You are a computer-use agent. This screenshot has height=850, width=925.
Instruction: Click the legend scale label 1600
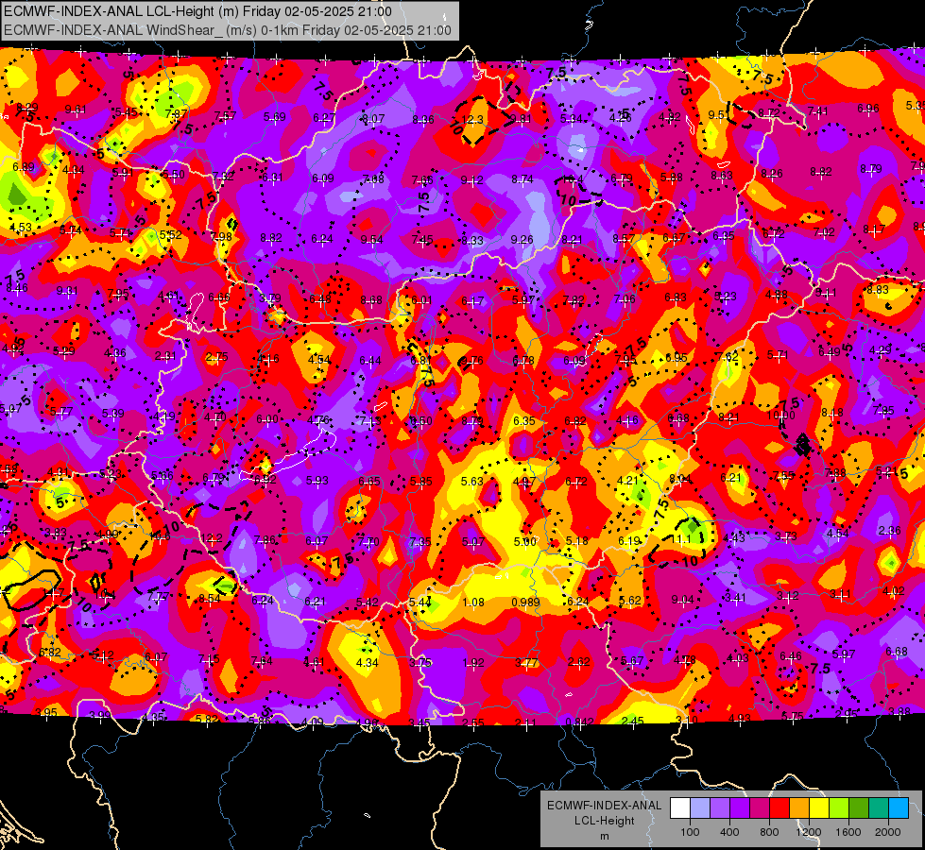coord(848,832)
